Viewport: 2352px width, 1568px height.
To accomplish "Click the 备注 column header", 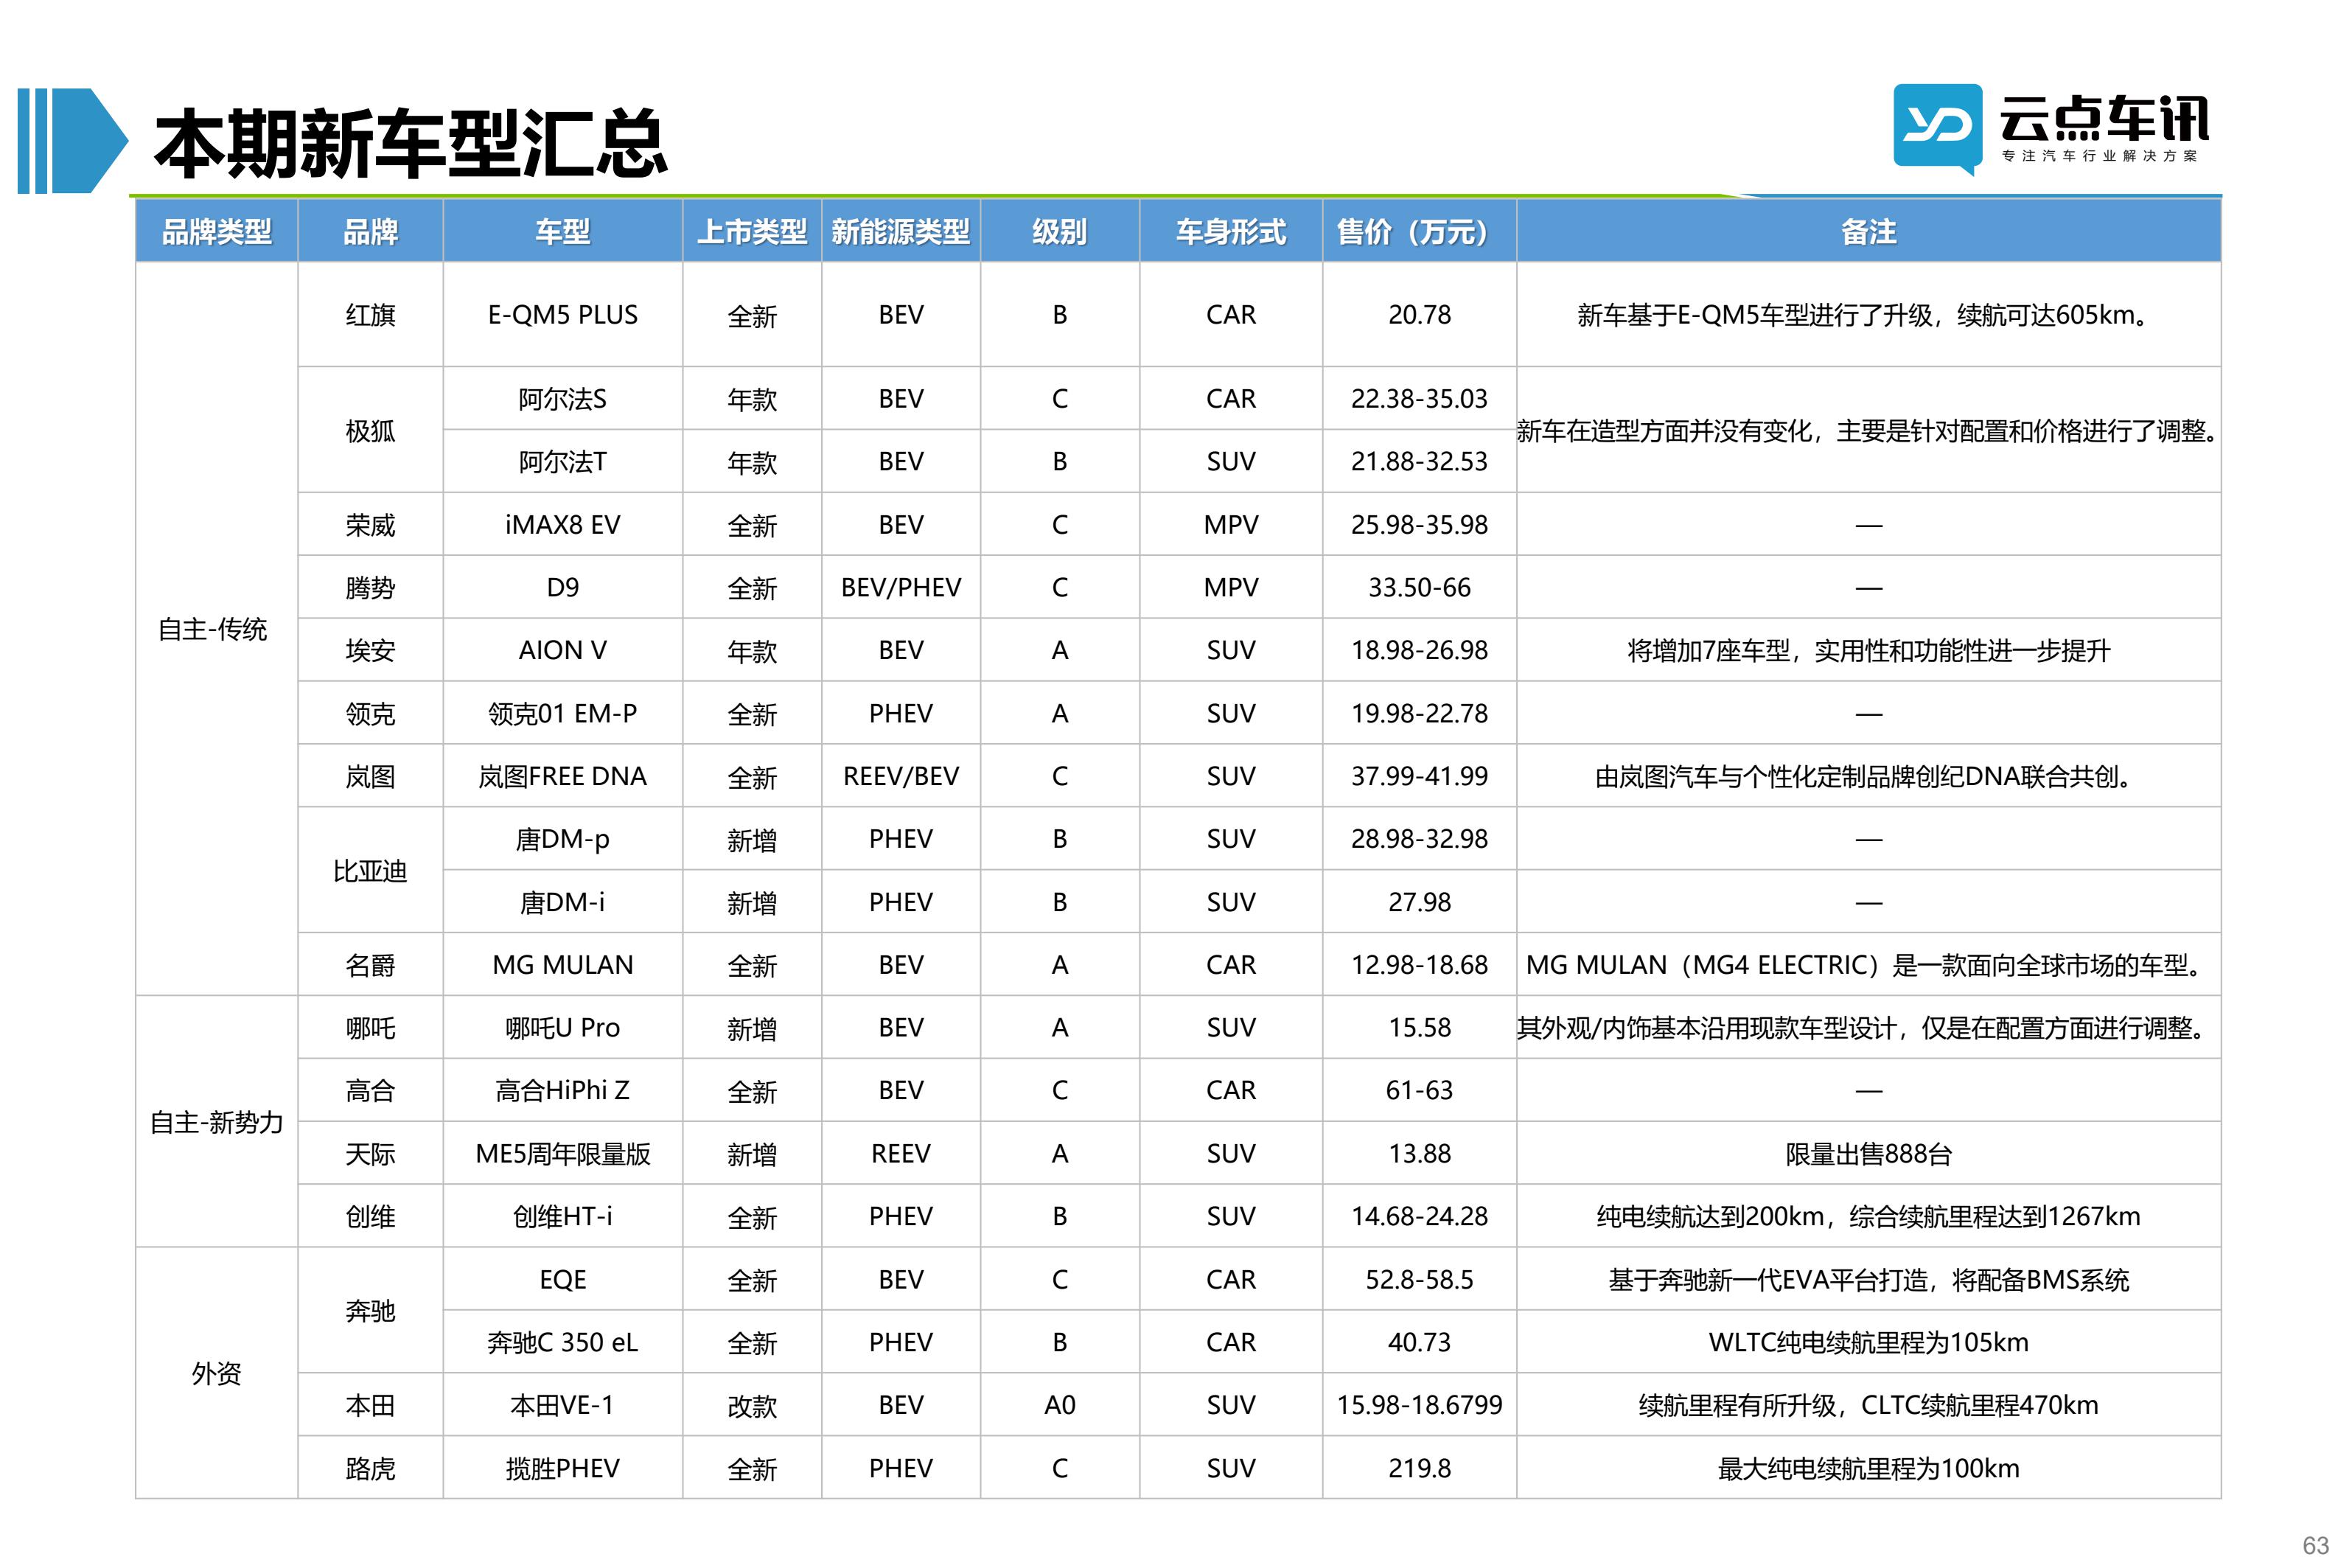I will pyautogui.click(x=1868, y=231).
